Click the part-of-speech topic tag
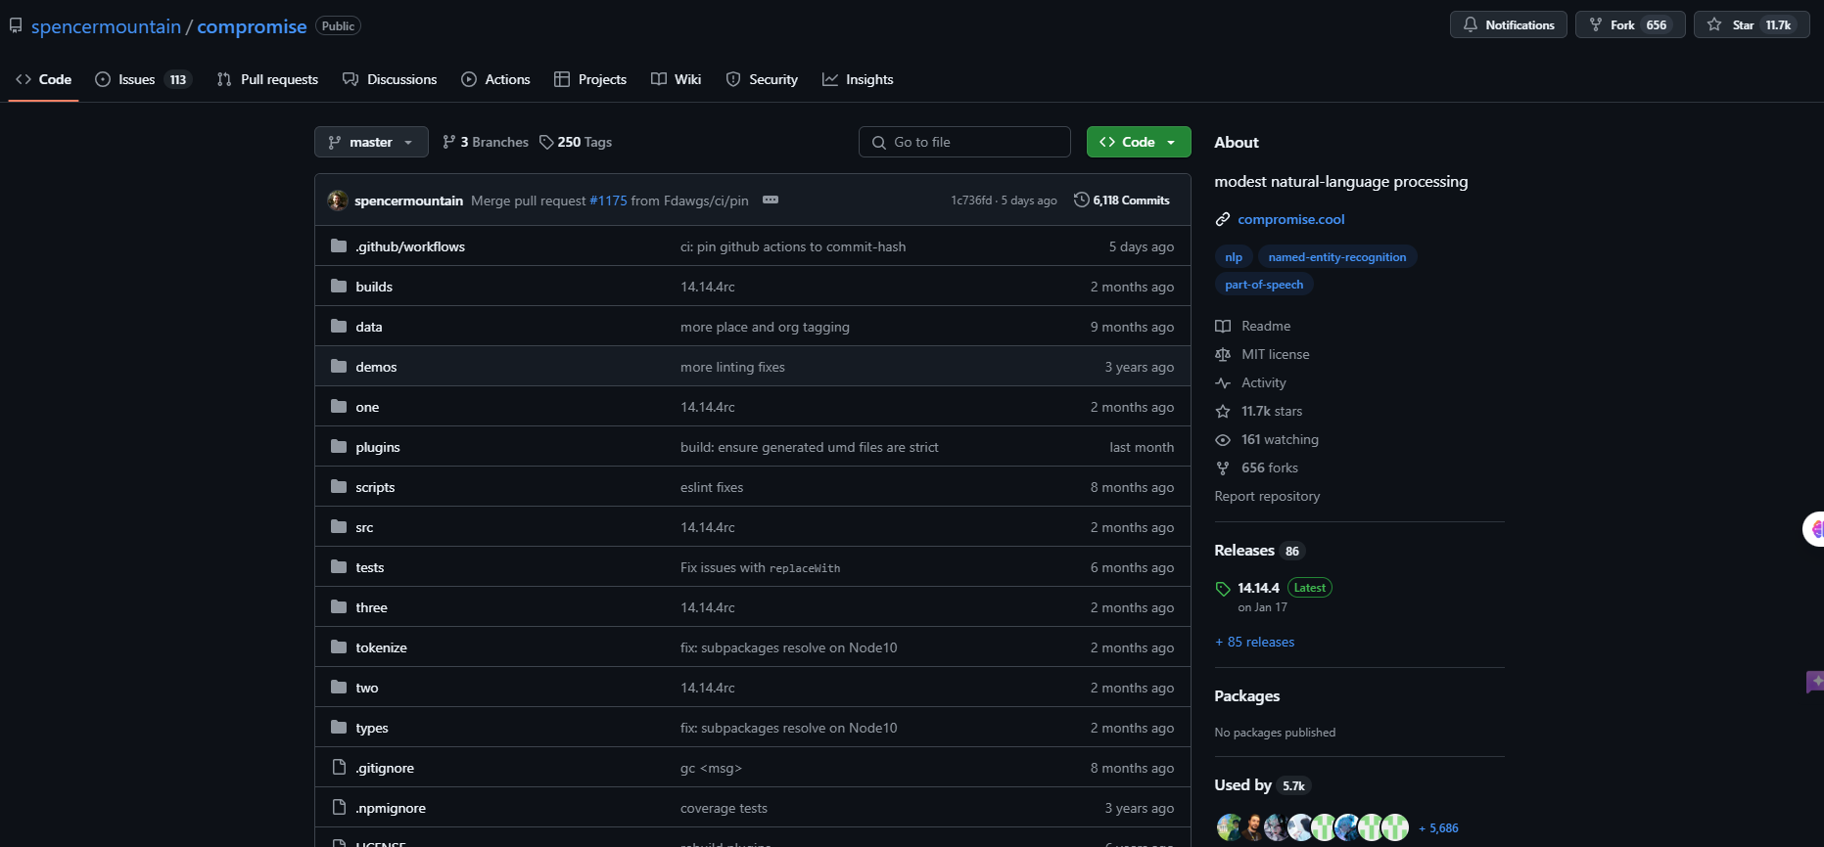 coord(1264,285)
